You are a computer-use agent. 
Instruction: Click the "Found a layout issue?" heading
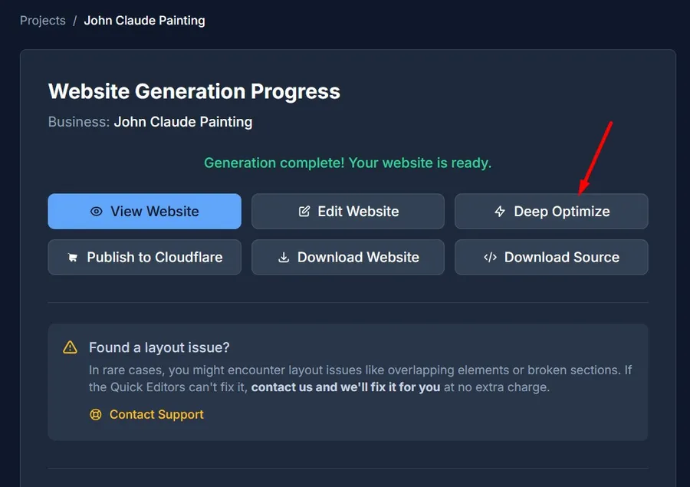(159, 347)
